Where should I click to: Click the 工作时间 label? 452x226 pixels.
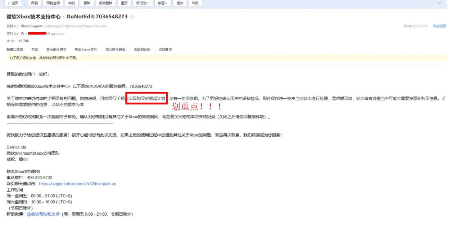click(x=15, y=190)
